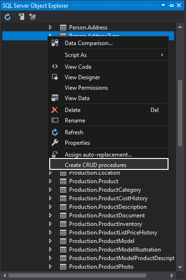Image resolution: width=186 pixels, height=280 pixels.
Task: Select Production.ProductCategory row
Action: pyautogui.click(x=88, y=190)
